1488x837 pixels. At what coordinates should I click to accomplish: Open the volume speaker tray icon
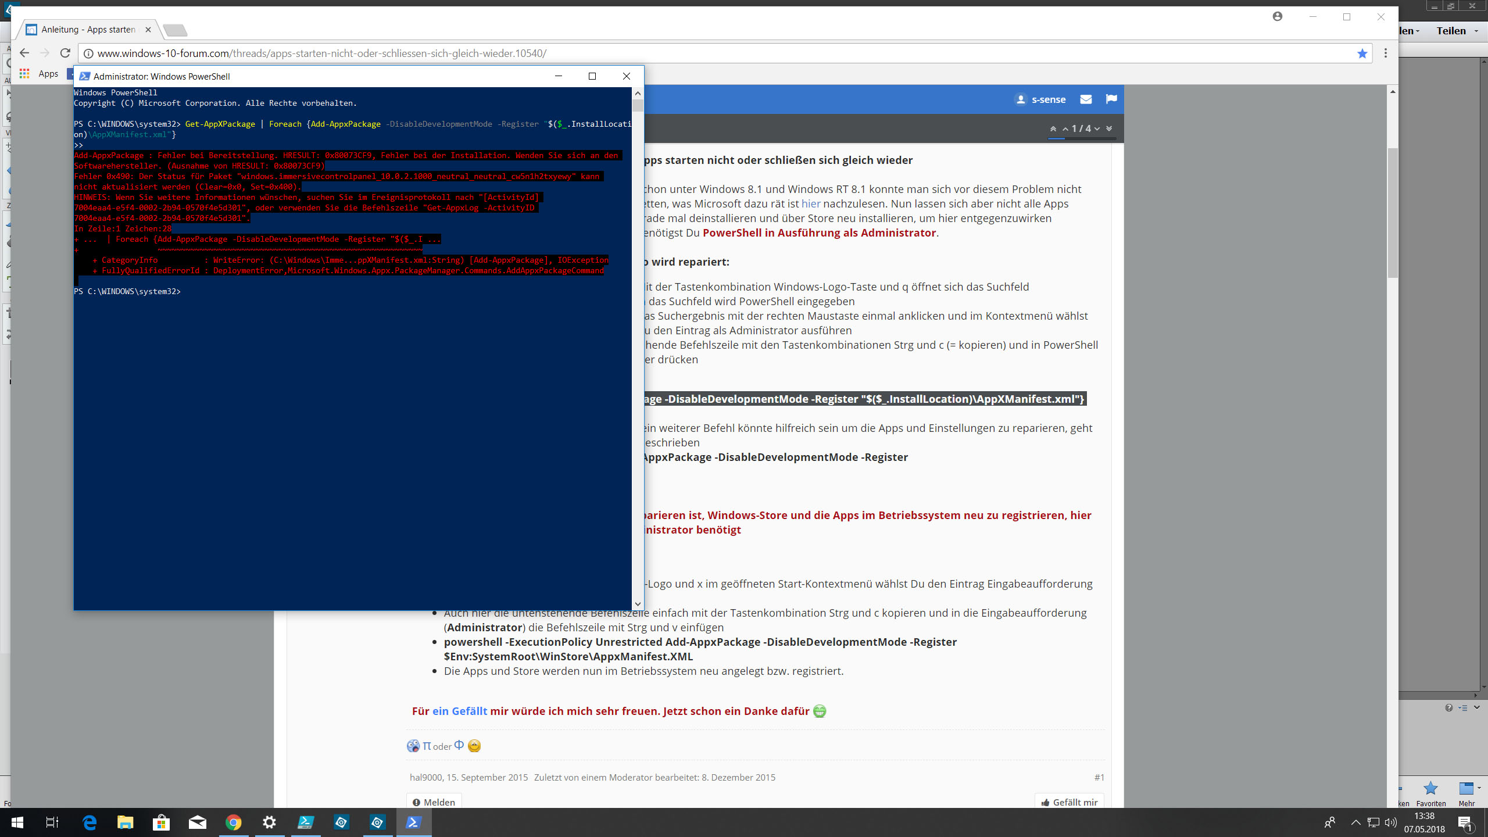pos(1390,822)
